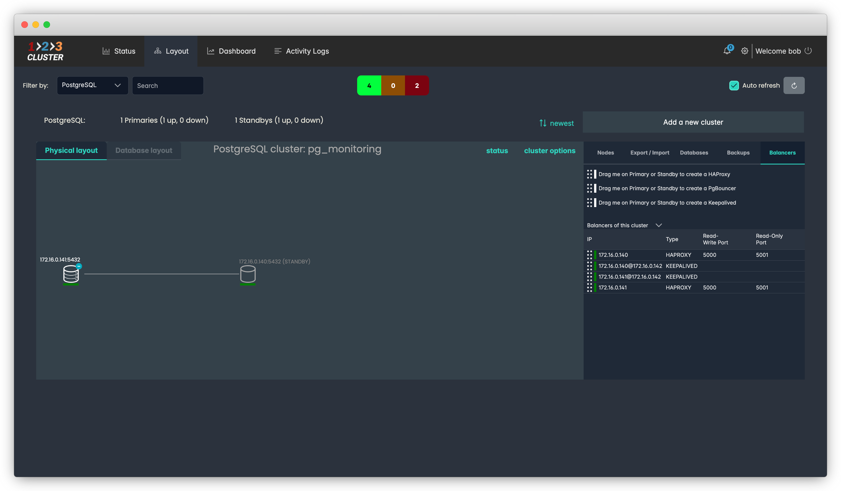Click the manual refresh icon button
The height and width of the screenshot is (491, 841).
click(794, 85)
